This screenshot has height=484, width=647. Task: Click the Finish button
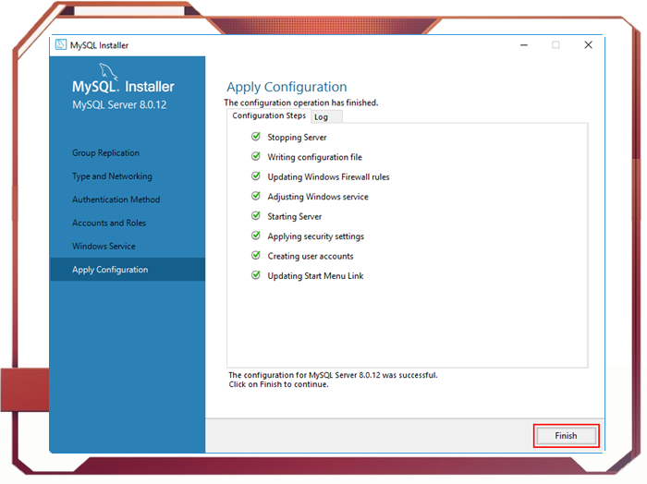tap(566, 436)
